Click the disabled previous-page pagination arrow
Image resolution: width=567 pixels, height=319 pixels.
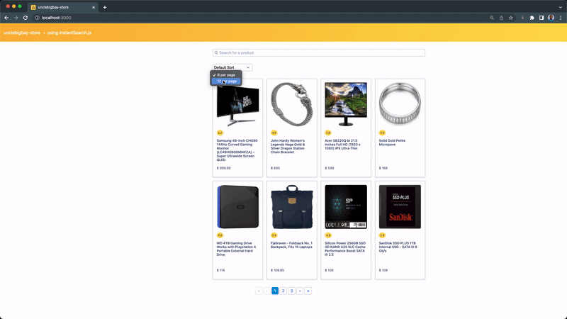267,291
